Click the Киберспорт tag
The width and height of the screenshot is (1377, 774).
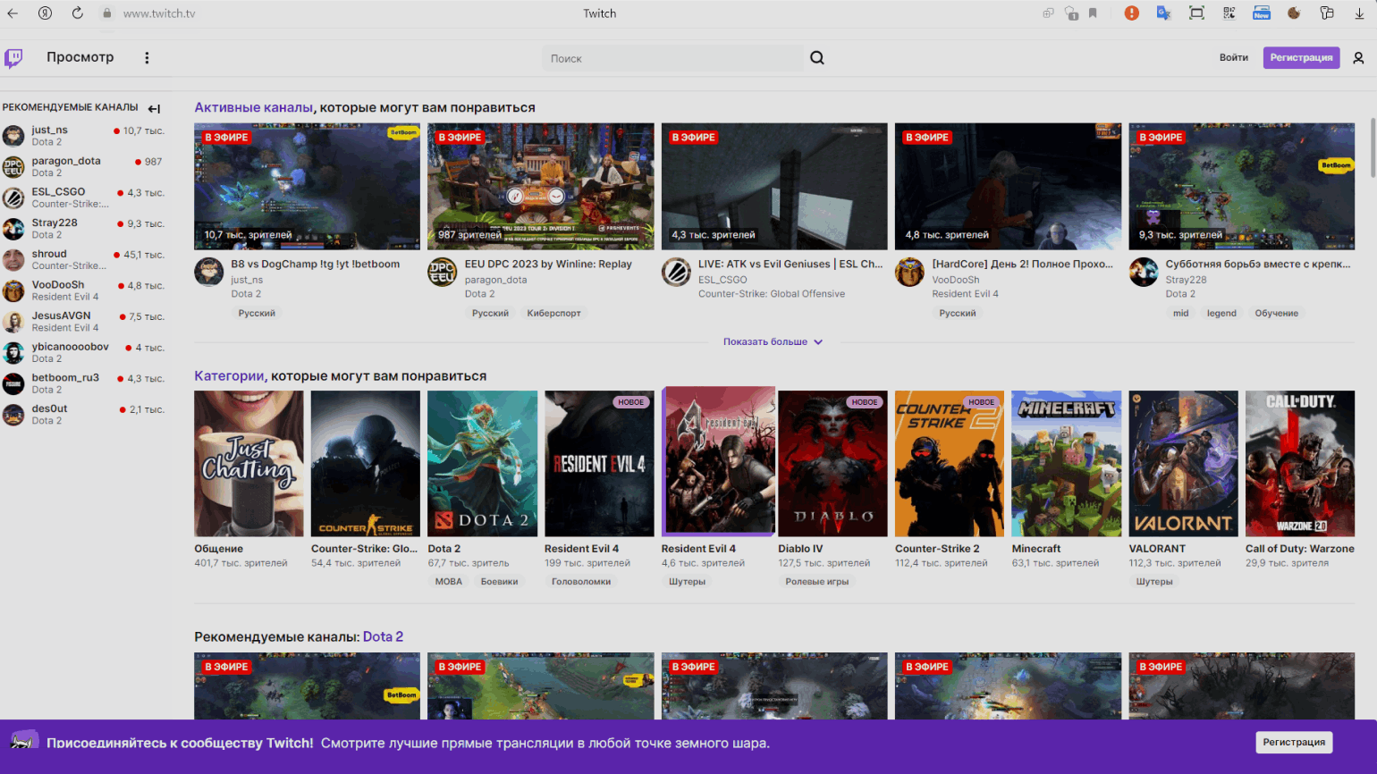tap(553, 313)
